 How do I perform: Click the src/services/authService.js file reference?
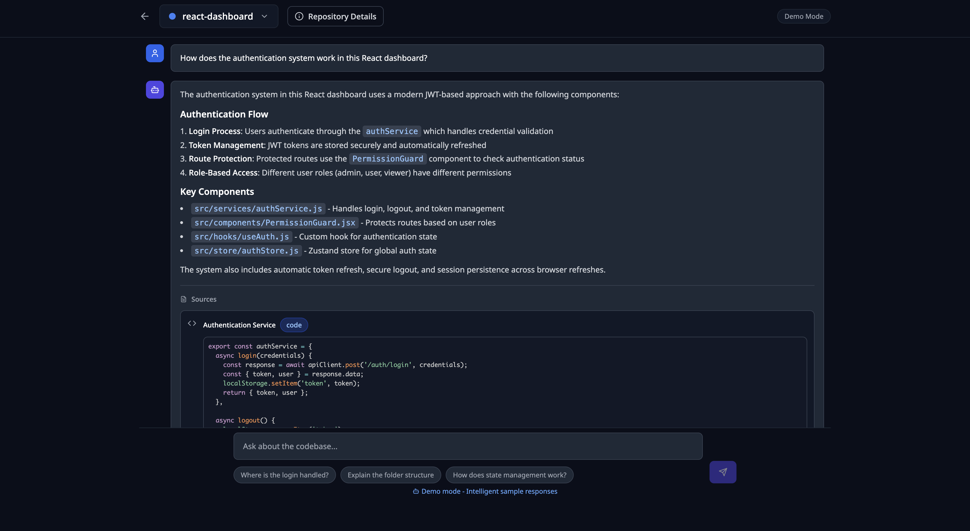pyautogui.click(x=258, y=209)
